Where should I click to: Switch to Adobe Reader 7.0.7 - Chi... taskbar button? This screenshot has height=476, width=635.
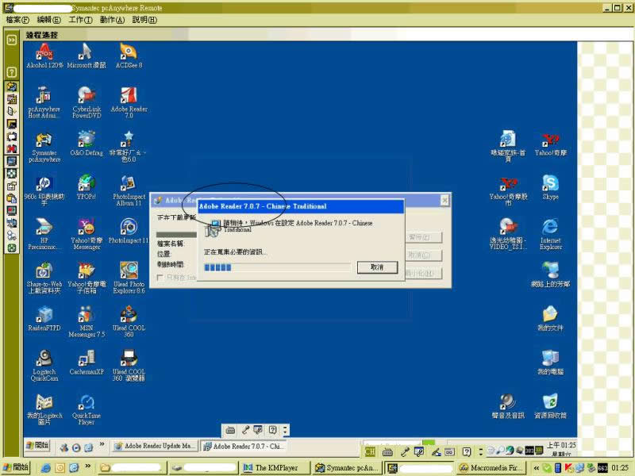(x=244, y=446)
